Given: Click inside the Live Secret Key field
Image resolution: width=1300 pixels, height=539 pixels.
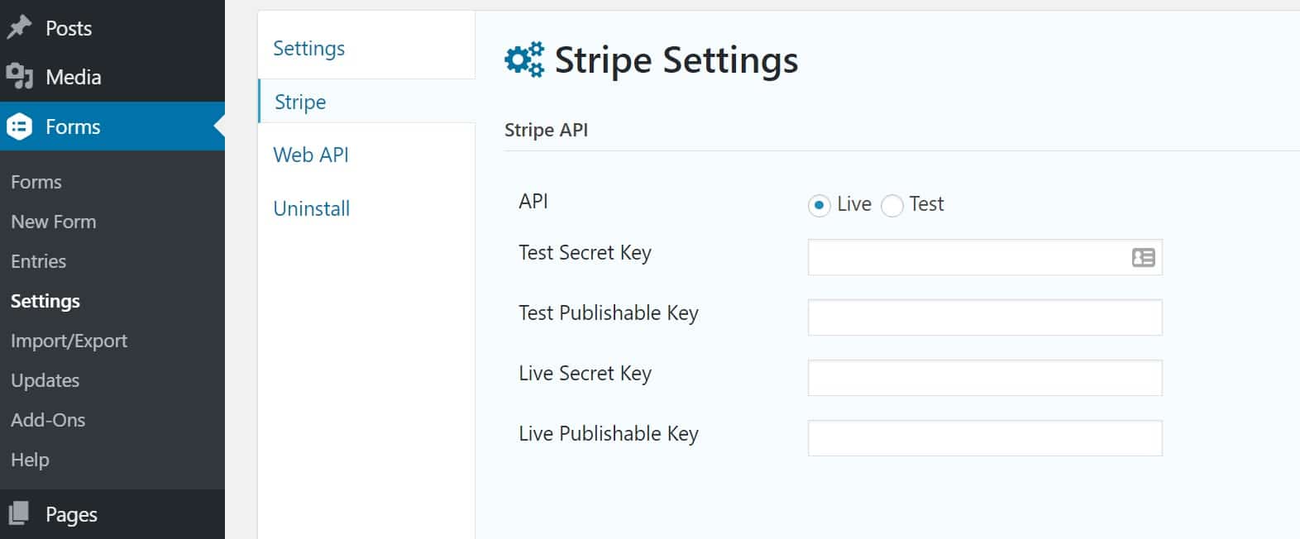Looking at the screenshot, I should [x=983, y=377].
